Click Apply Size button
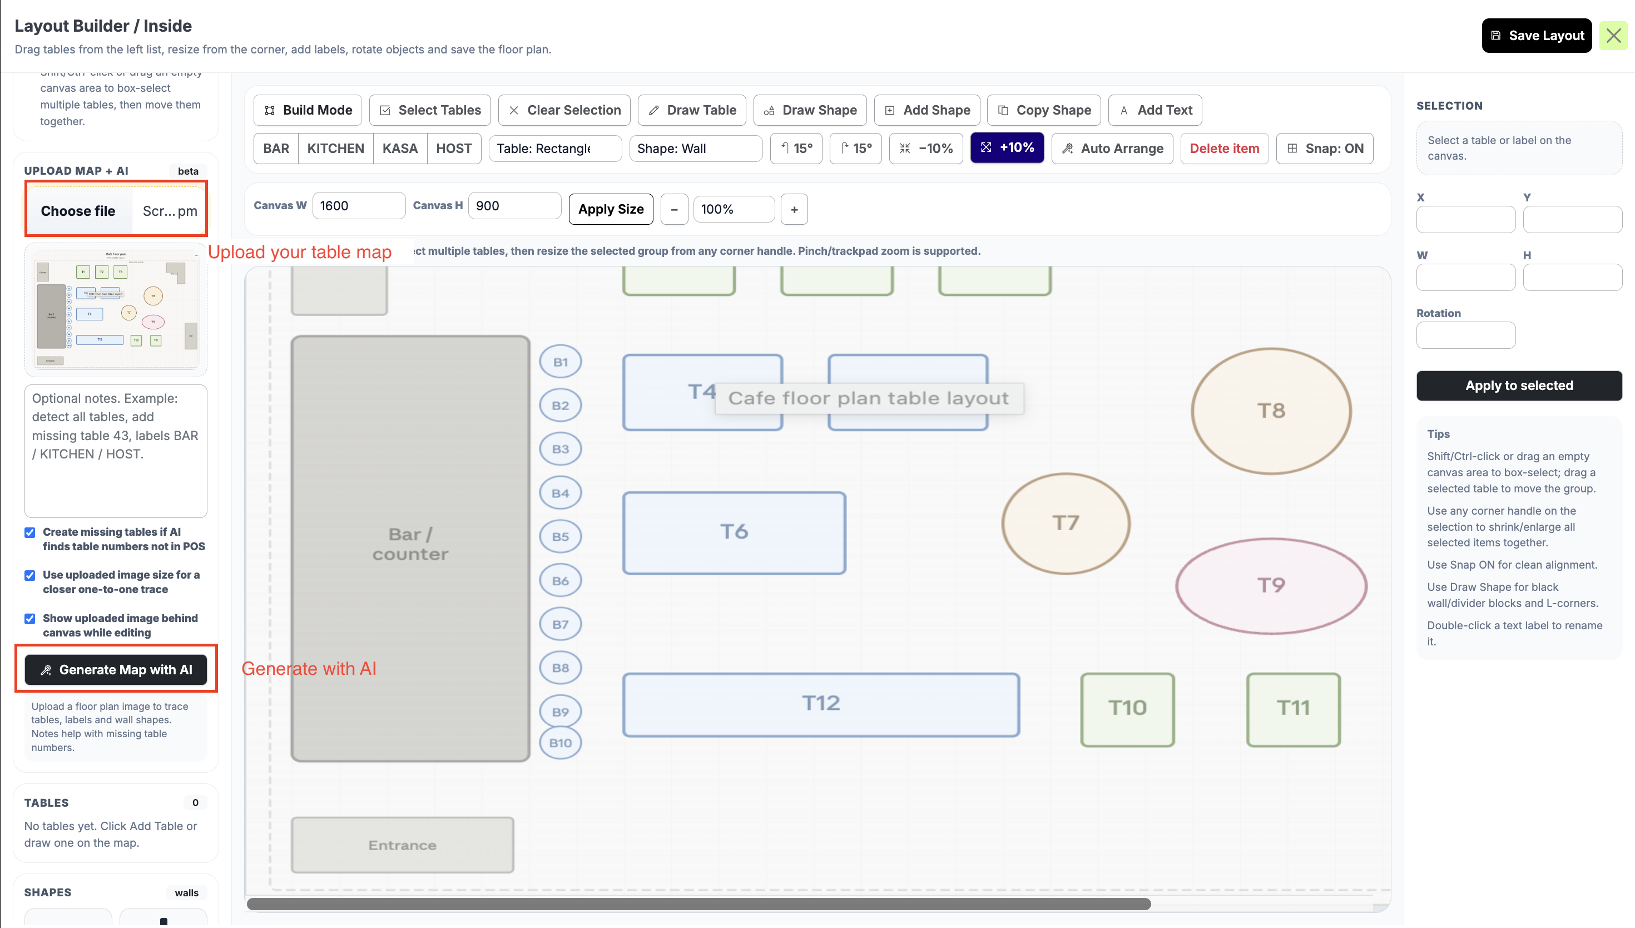1635x928 pixels. click(611, 209)
